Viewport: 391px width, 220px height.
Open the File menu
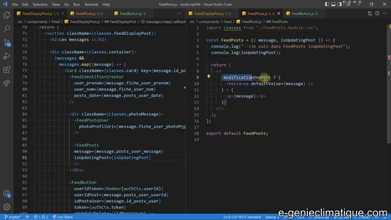[x=15, y=4]
